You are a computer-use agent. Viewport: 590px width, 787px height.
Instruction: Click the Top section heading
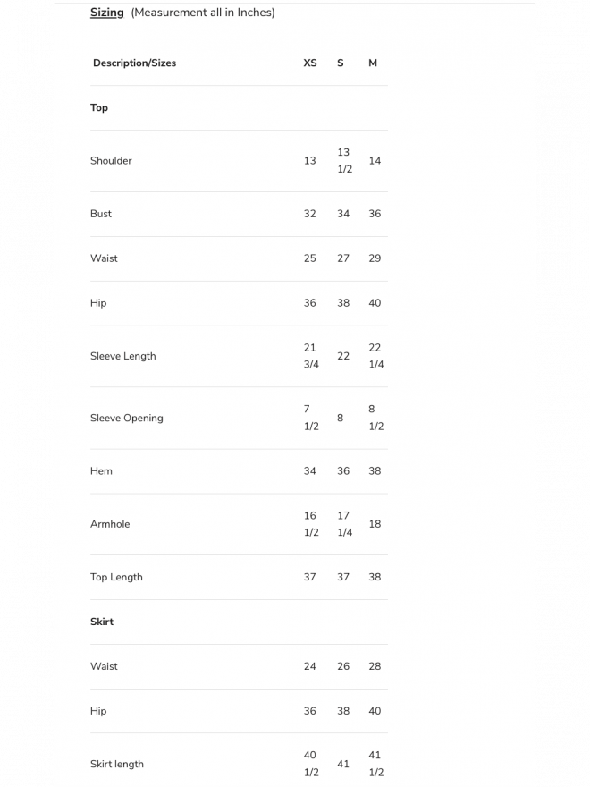99,108
